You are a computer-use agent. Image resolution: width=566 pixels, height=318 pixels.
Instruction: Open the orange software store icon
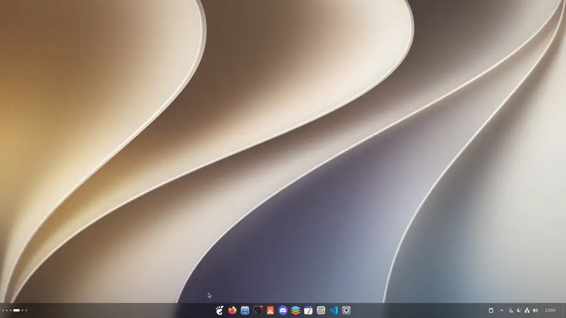pyautogui.click(x=271, y=310)
